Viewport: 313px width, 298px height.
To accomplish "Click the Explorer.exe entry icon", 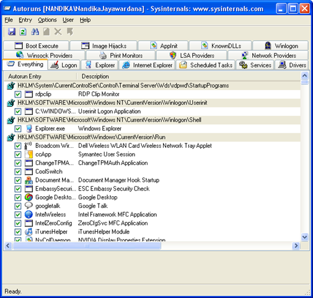I will (x=29, y=129).
